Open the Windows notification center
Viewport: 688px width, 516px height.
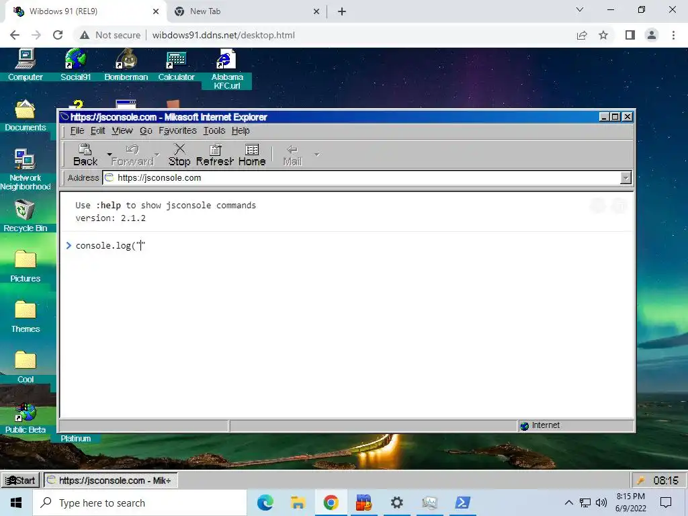666,503
